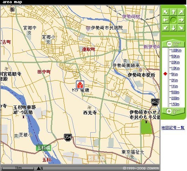This screenshot has width=187, height=171.
Task: Click the school symbol next to 芝根小
Action: click(x=16, y=135)
